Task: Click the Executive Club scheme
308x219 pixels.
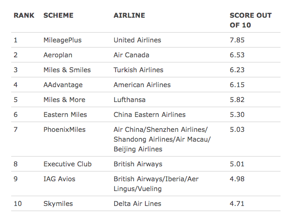Action: pyautogui.click(x=68, y=164)
